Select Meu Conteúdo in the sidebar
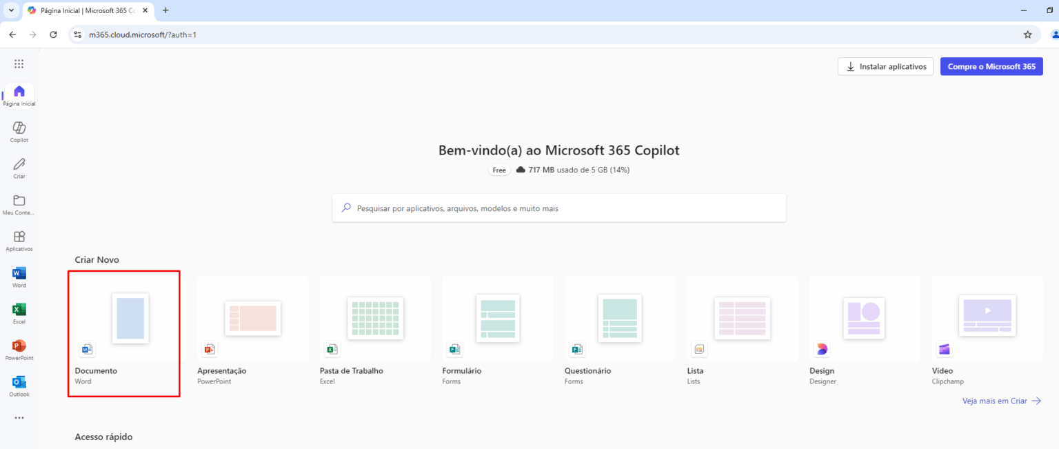 [x=19, y=203]
